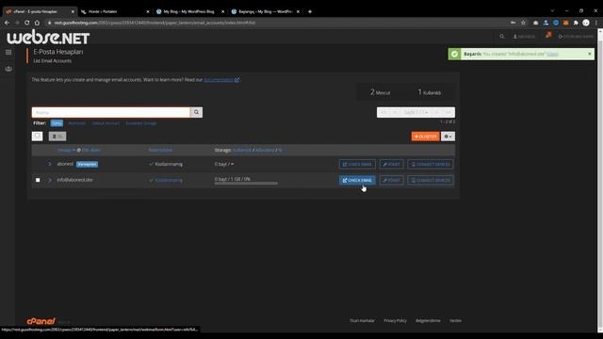
Task: Click the Sil delete button
Action: (x=57, y=137)
